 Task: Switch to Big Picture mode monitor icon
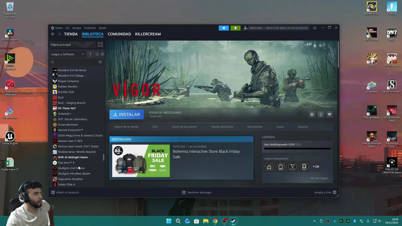[315, 28]
